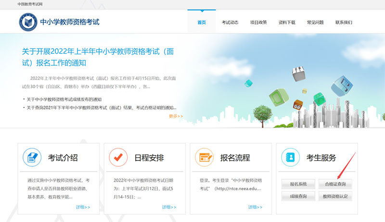Click 详细>> under 报名流程

(x=255, y=207)
